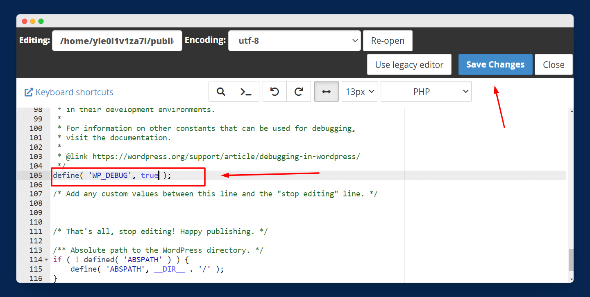
Task: Open the Keyboard shortcuts link
Action: pos(74,92)
